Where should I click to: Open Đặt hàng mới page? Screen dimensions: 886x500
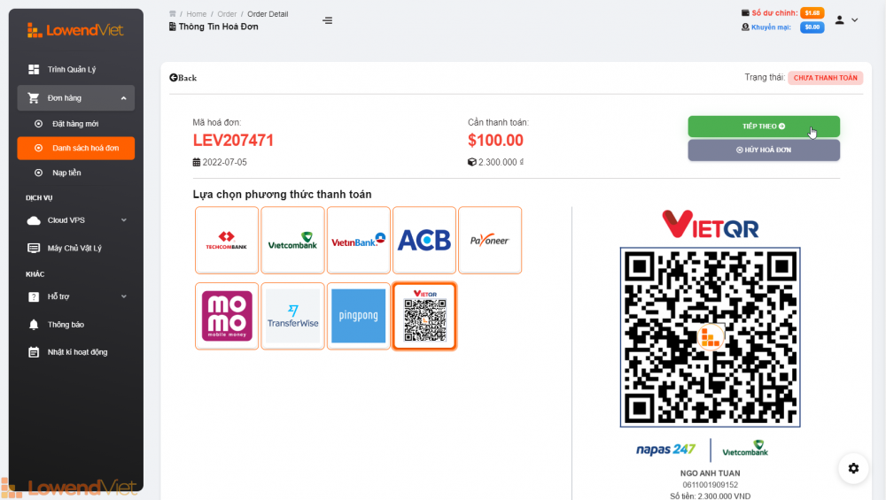pyautogui.click(x=75, y=124)
